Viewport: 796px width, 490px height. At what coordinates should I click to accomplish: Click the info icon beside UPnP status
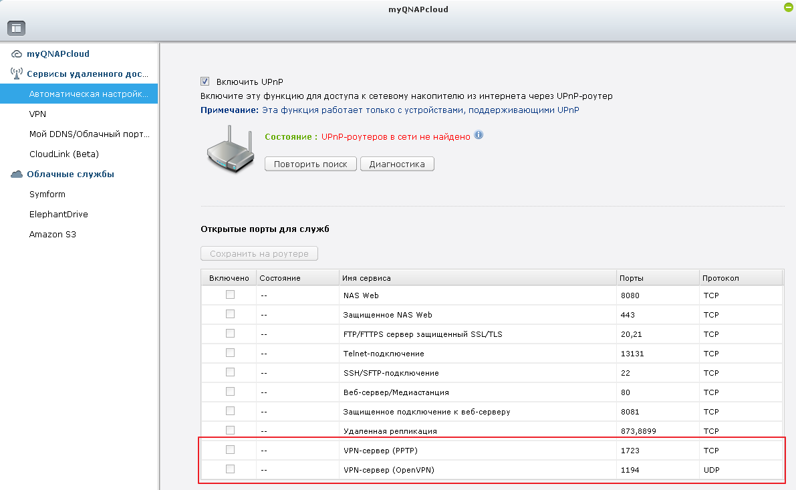(479, 135)
